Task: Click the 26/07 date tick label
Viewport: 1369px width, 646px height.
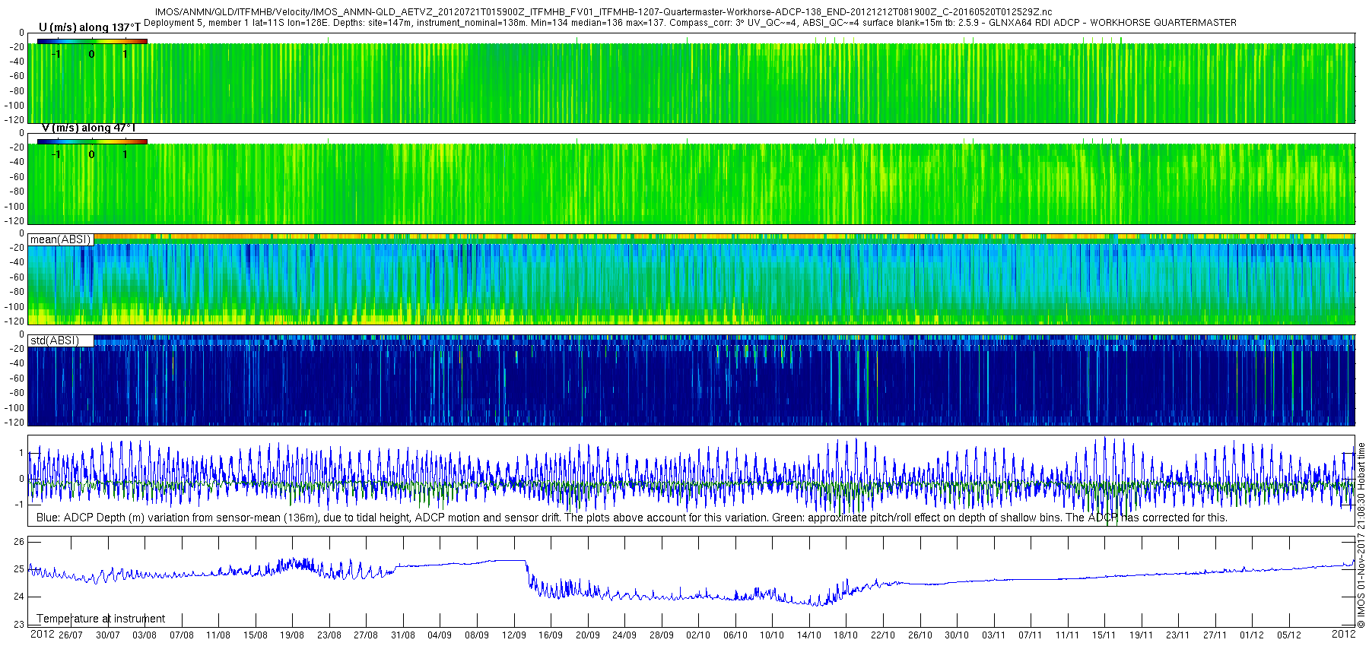Action: (71, 635)
